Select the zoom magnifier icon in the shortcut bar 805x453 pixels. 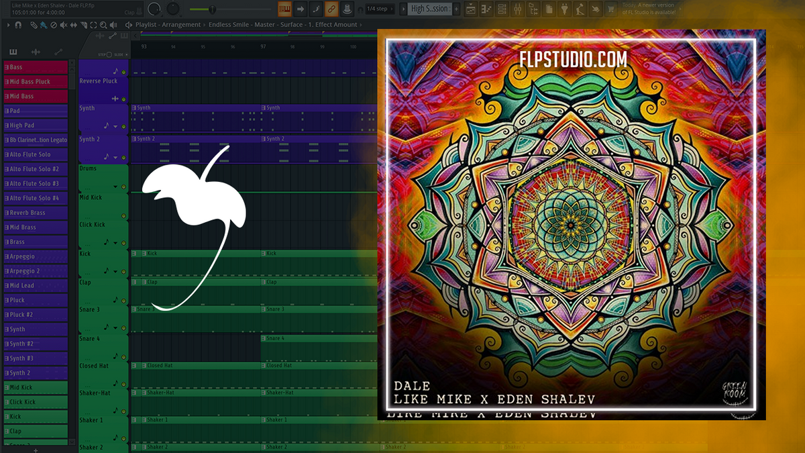click(103, 25)
